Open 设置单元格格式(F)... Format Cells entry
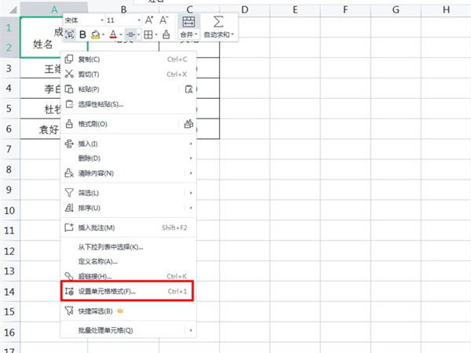The image size is (471, 353). [x=128, y=291]
